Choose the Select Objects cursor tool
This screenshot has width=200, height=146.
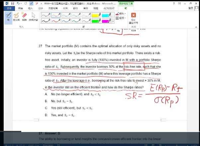33,16
